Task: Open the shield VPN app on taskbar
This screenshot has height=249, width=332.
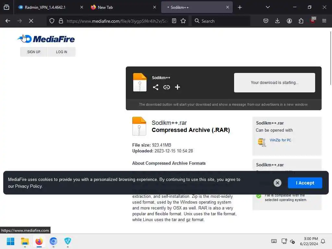Action: point(67,241)
